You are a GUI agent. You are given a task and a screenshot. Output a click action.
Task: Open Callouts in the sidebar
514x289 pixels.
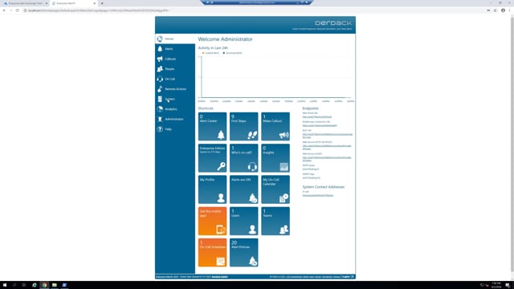pyautogui.click(x=175, y=59)
